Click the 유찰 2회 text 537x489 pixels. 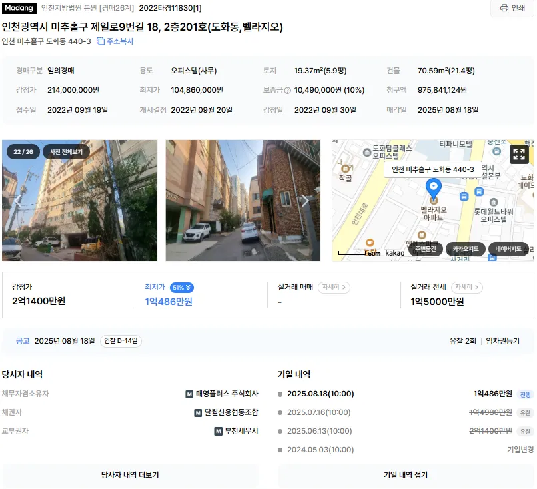(462, 341)
